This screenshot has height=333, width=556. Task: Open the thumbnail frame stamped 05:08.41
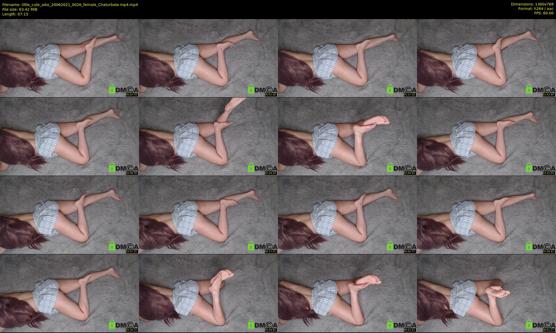click(486, 215)
